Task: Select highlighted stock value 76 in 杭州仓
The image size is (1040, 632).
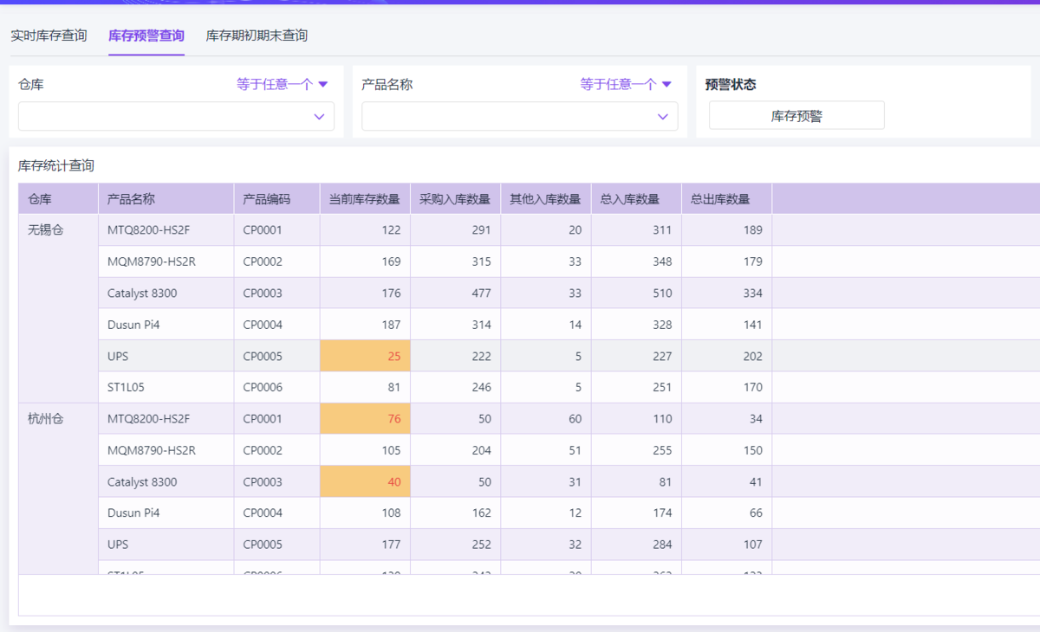Action: [x=365, y=419]
